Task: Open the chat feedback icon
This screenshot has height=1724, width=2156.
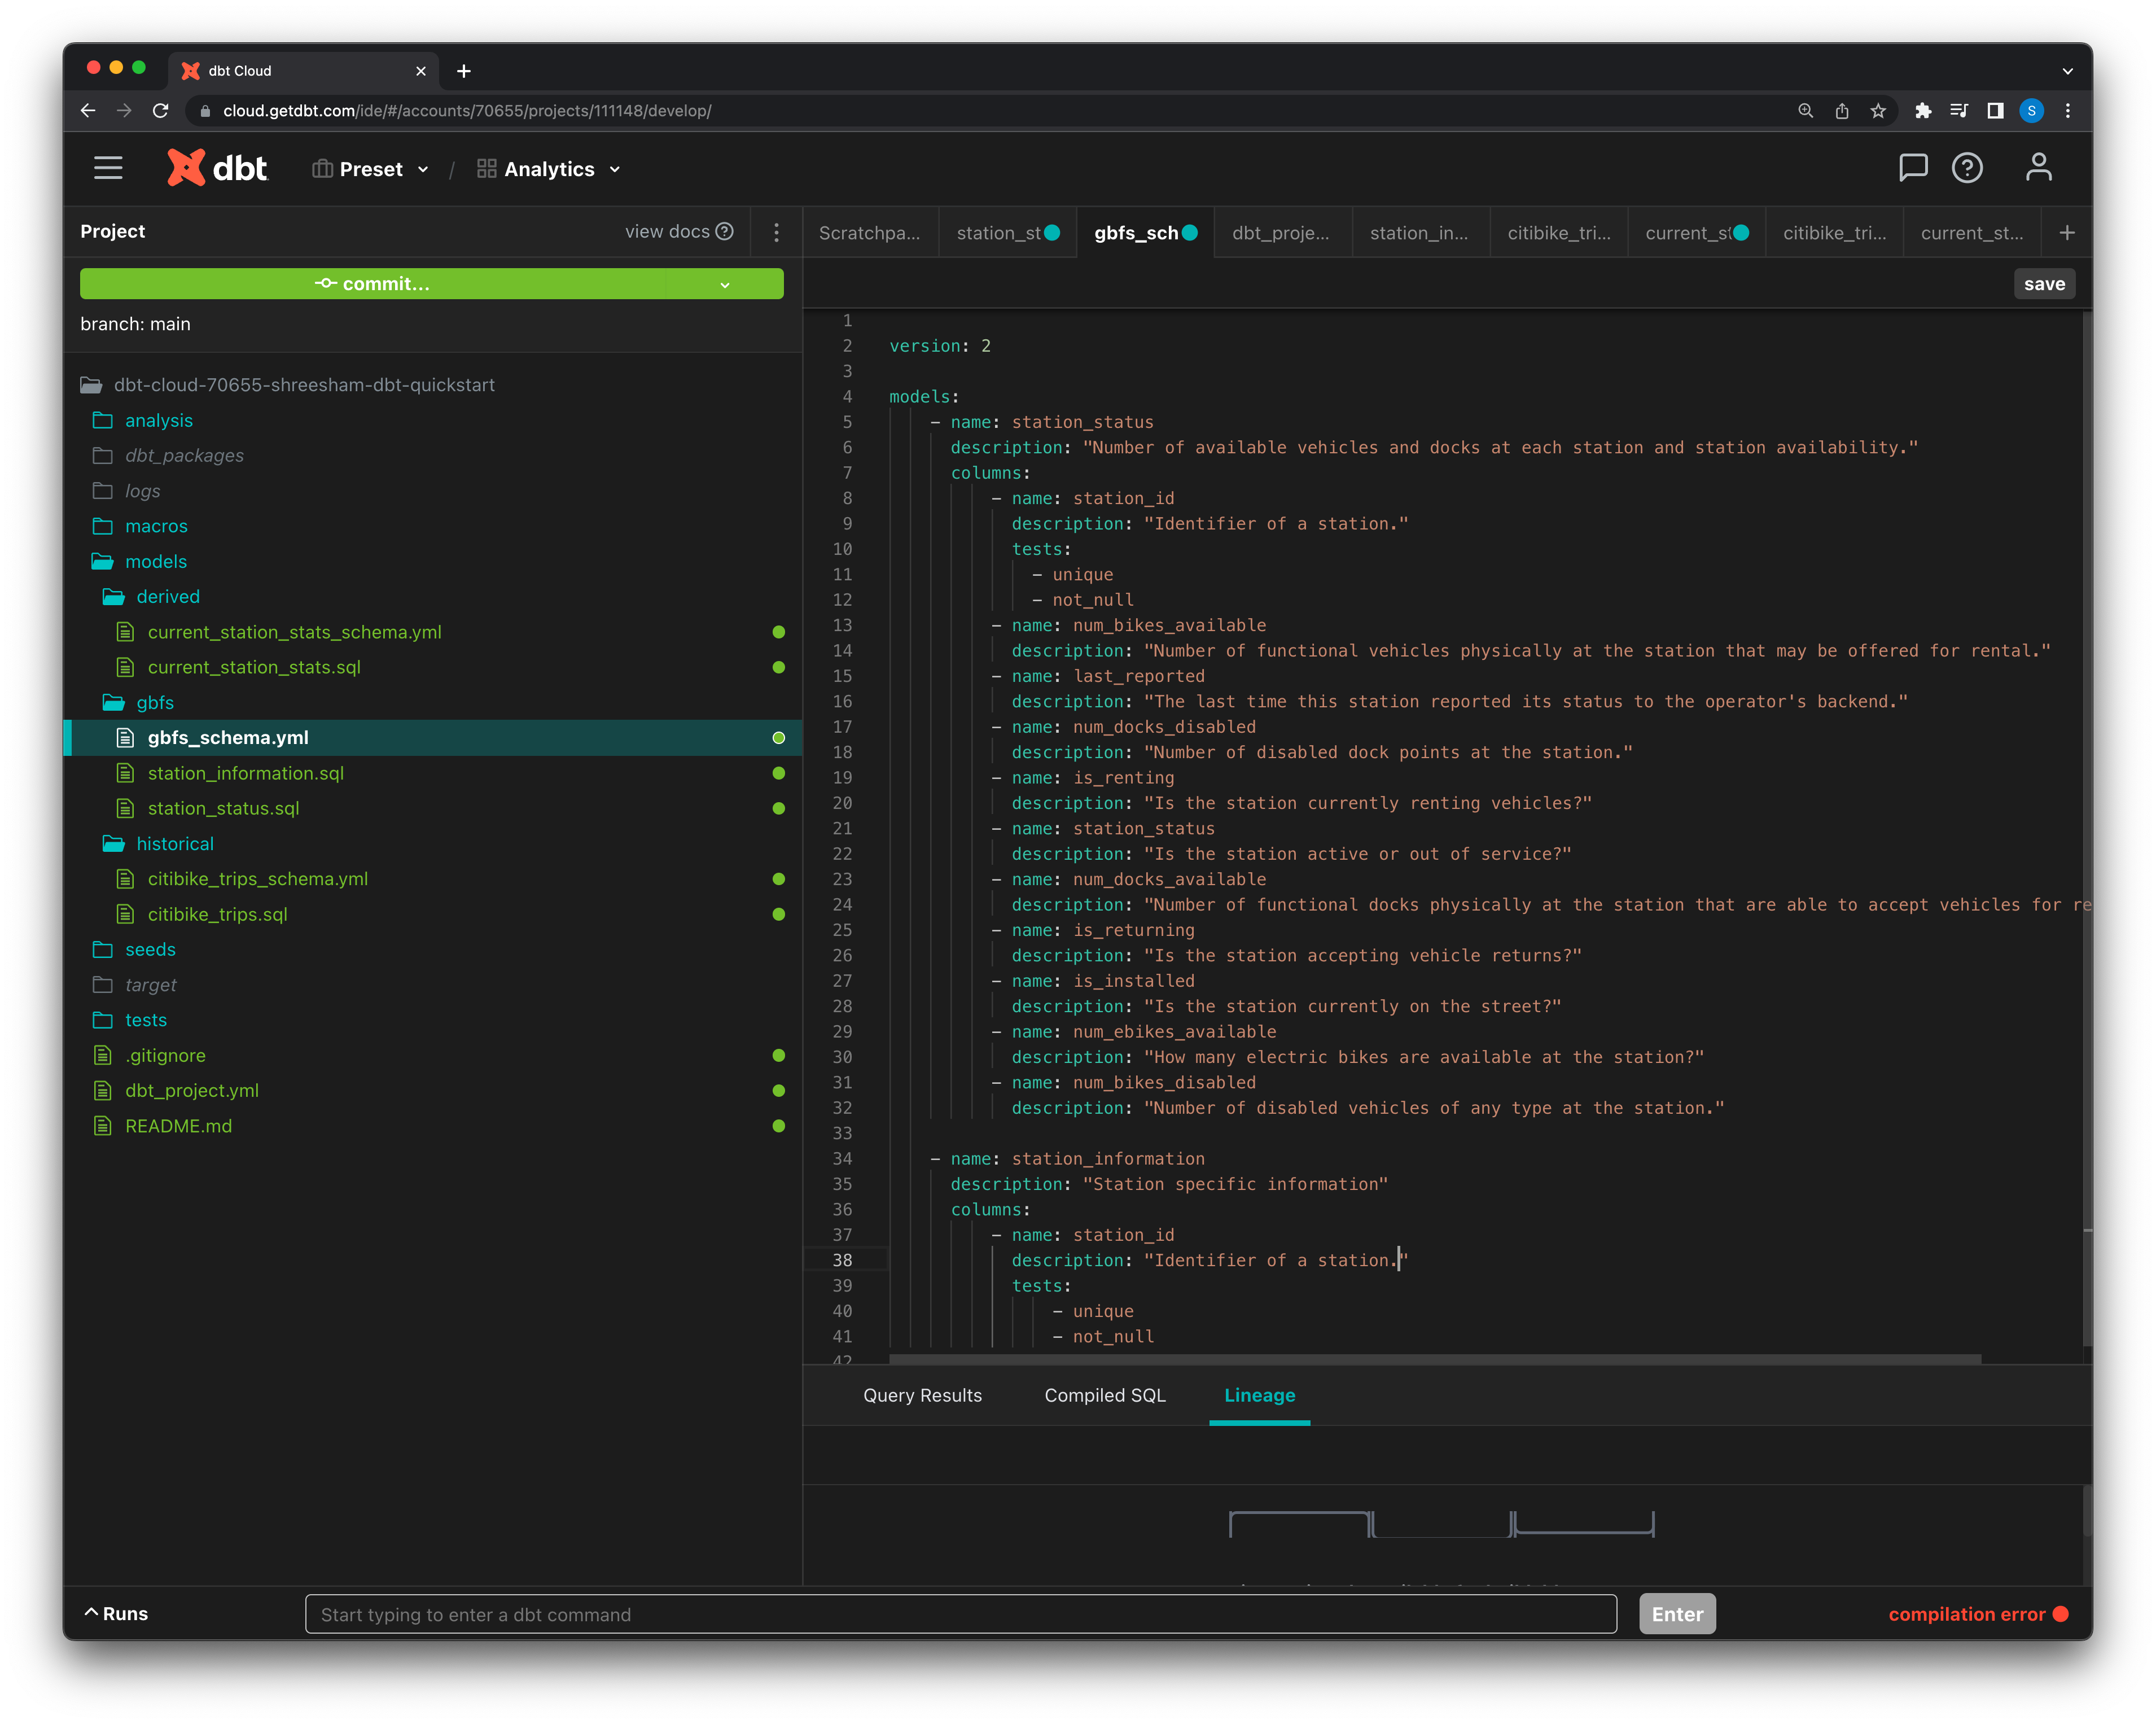Action: coord(1912,167)
